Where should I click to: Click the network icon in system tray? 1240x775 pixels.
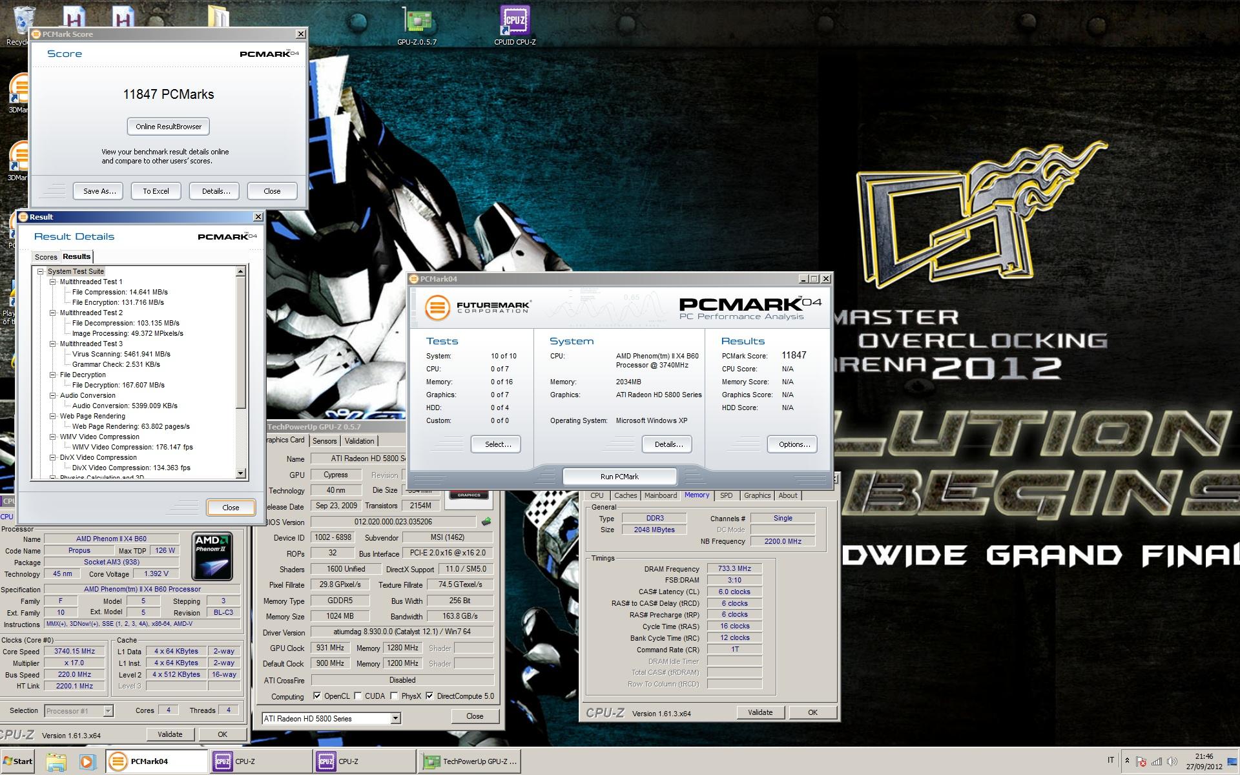[1157, 761]
